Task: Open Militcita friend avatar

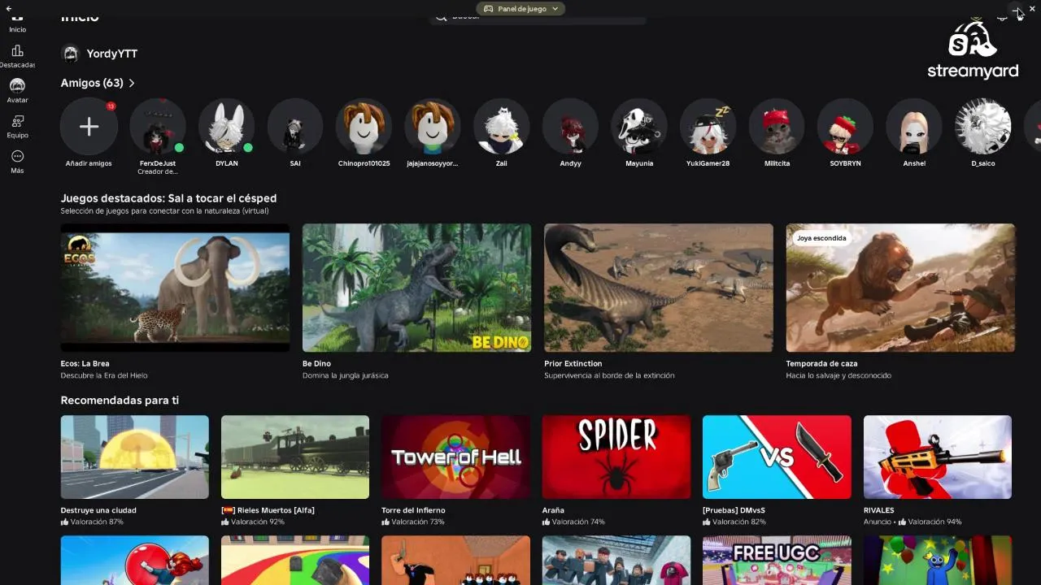Action: point(777,127)
